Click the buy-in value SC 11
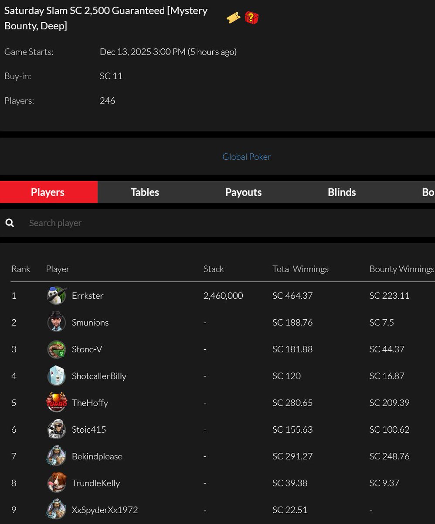435x524 pixels. [111, 76]
